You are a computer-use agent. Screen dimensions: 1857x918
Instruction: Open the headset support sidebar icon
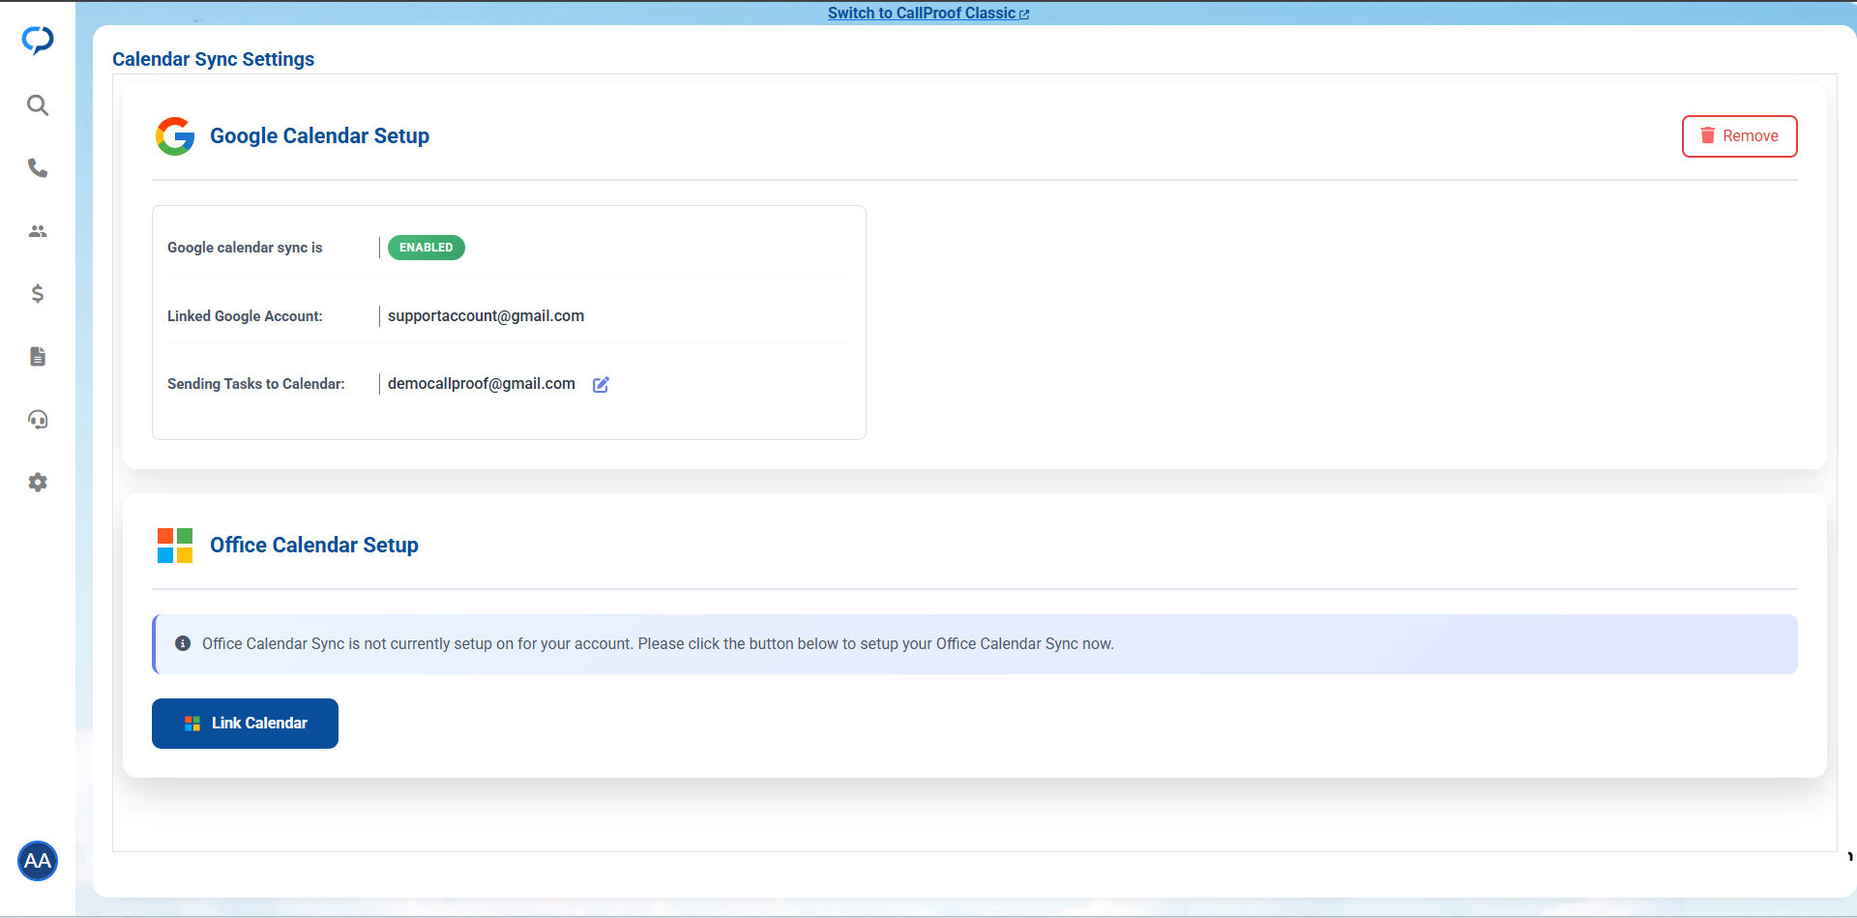coord(38,420)
